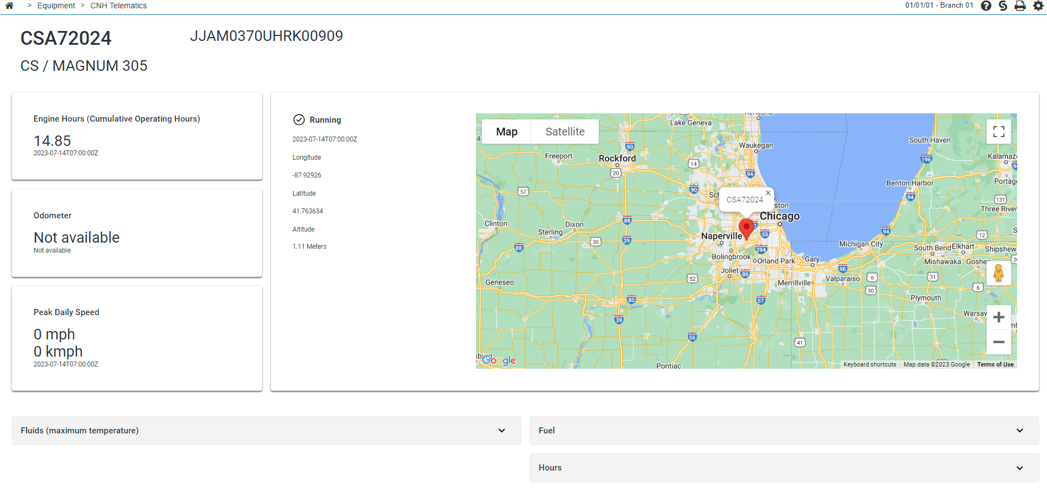Open settings gear icon

pos(1038,6)
